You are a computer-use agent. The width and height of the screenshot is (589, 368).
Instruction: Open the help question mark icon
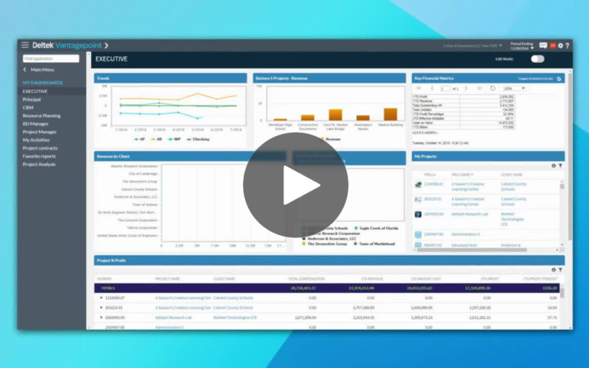coord(567,45)
